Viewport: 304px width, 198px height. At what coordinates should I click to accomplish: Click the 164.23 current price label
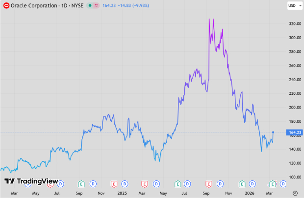(295, 132)
